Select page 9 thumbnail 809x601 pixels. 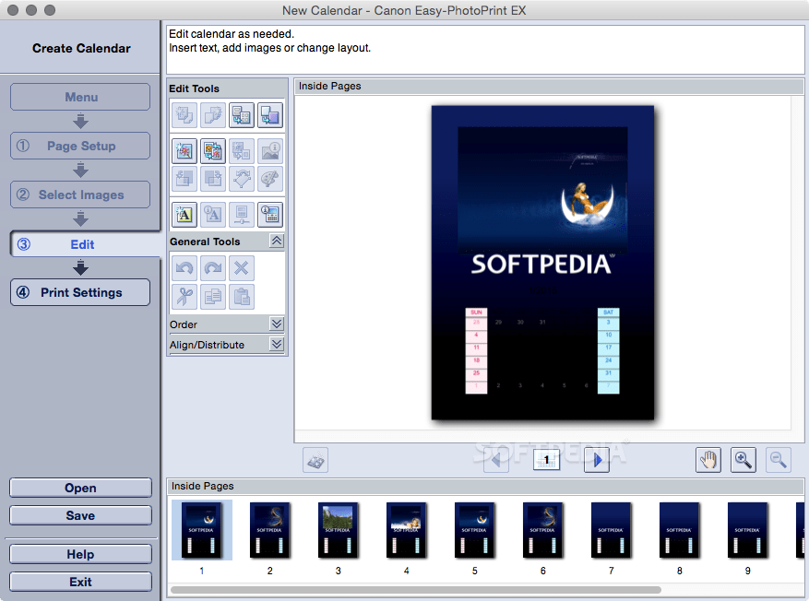coord(747,530)
